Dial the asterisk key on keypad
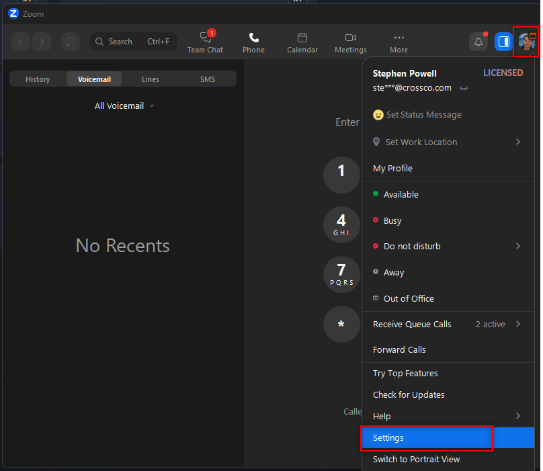The width and height of the screenshot is (543, 471). (341, 324)
